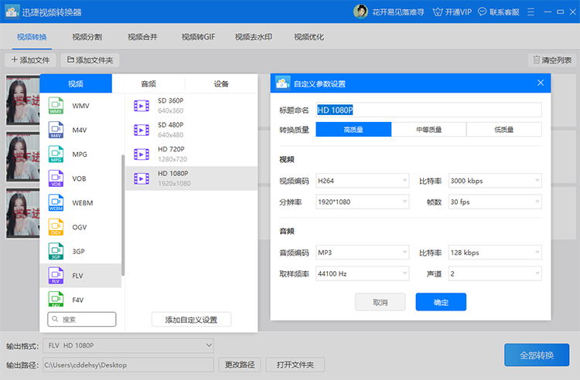Click the SD 360P preset film icon
The height and width of the screenshot is (380, 580).
click(x=142, y=106)
